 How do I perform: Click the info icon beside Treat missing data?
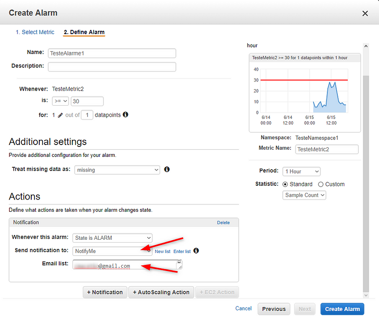(x=167, y=169)
